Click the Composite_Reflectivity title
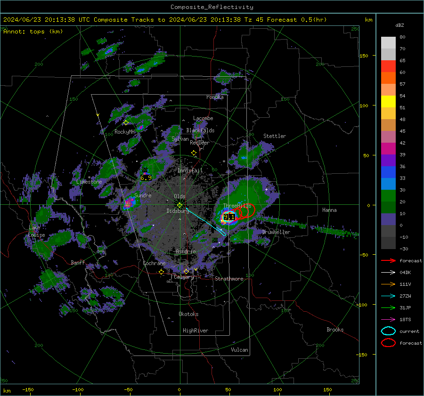This screenshot has height=396, width=424. (x=212, y=7)
